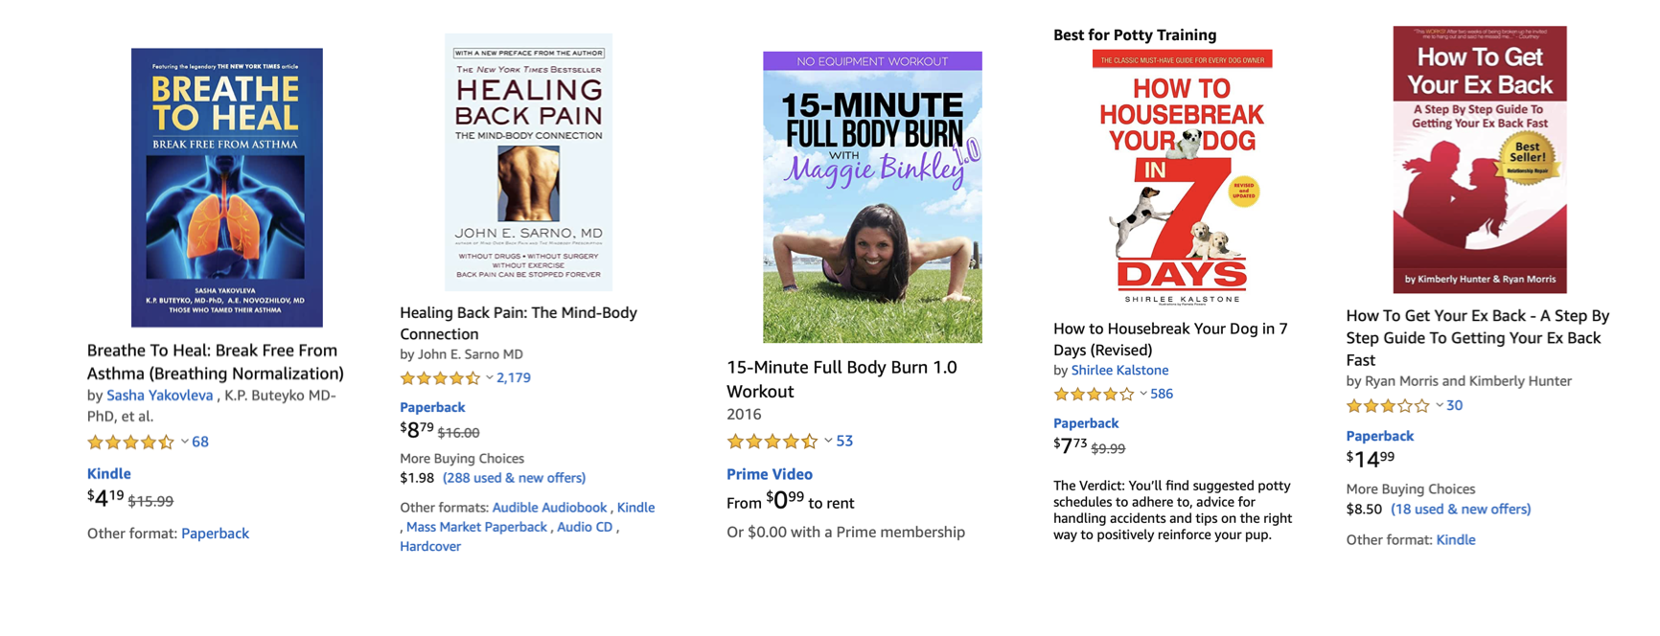Image resolution: width=1660 pixels, height=636 pixels.
Task: Click the stars for How To Get Your Ex Back
Action: (1387, 406)
